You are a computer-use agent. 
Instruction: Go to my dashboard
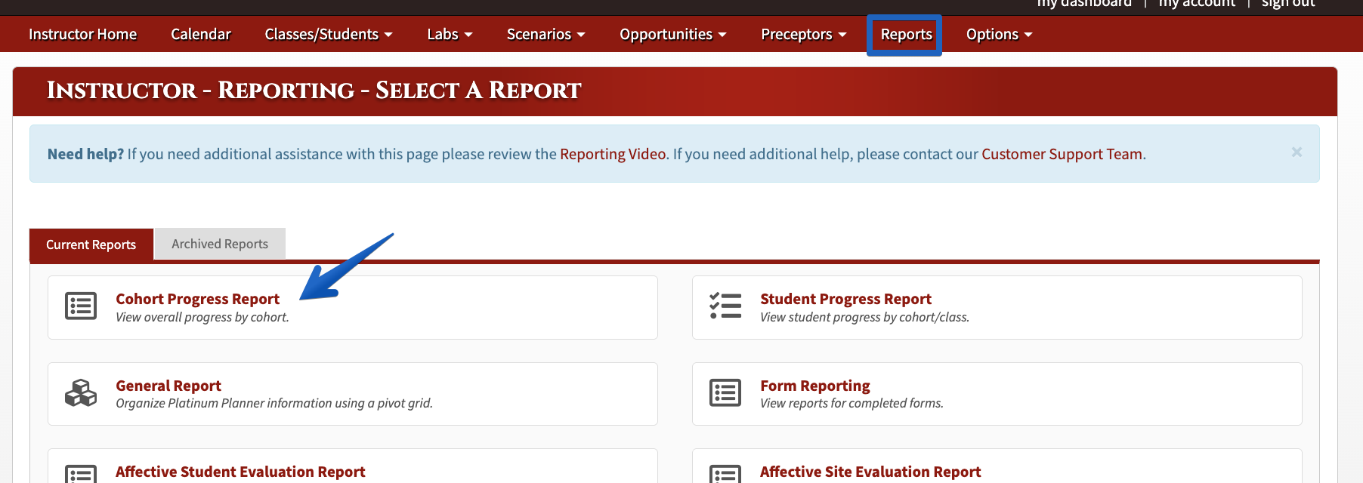click(x=1084, y=4)
